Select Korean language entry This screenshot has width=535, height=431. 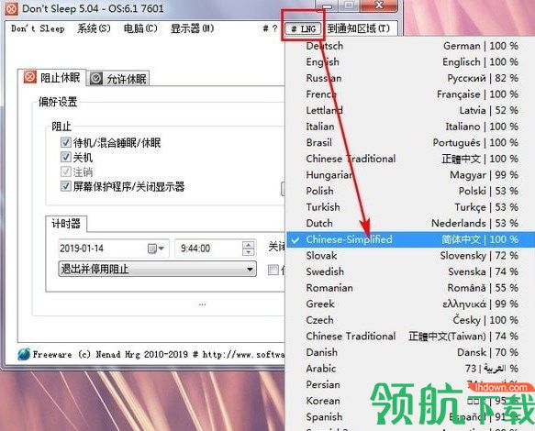(410, 401)
